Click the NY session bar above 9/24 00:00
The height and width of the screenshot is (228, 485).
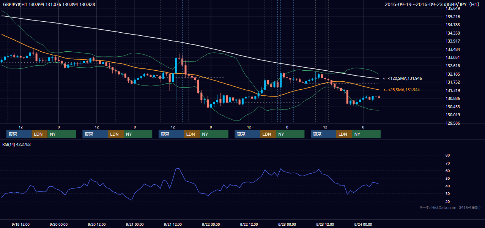pyautogui.click(x=366, y=134)
